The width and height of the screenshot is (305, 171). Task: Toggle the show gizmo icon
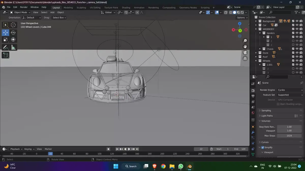(208, 12)
